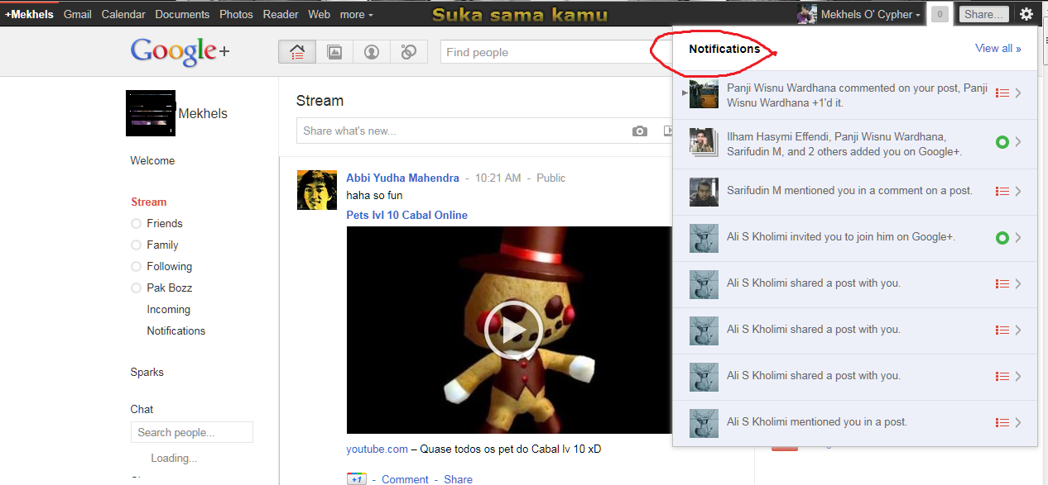Select Stream in left sidebar

pos(149,202)
